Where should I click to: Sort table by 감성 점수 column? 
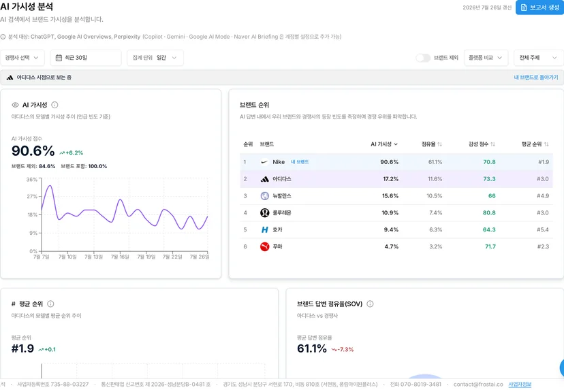pos(482,144)
